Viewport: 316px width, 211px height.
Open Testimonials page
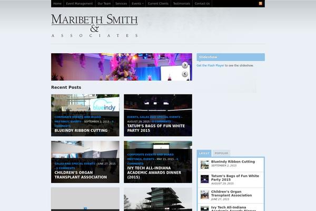pyautogui.click(x=182, y=4)
